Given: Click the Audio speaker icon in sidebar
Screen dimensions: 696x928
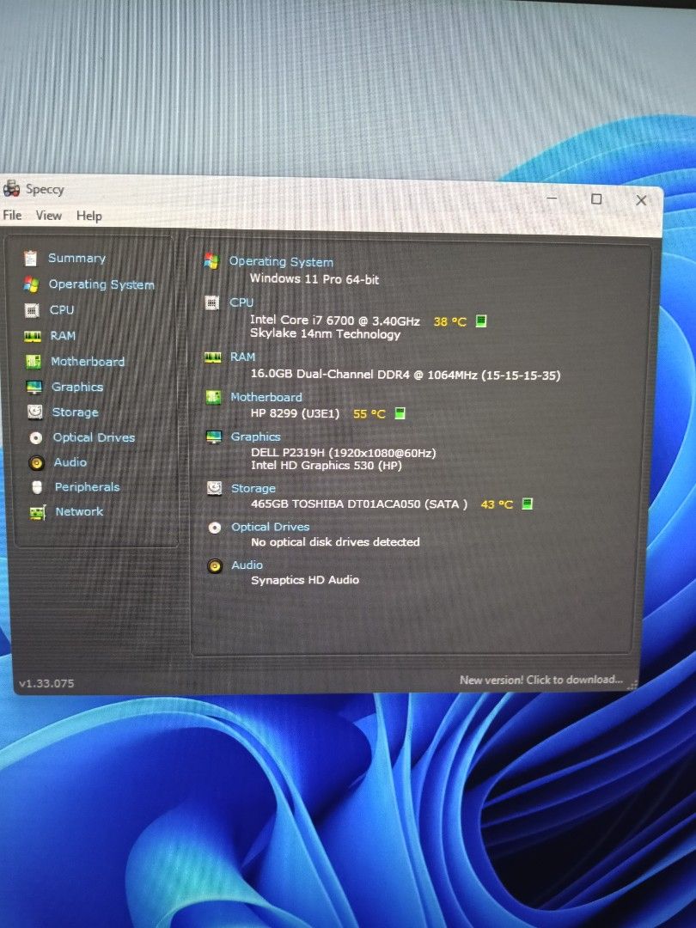Looking at the screenshot, I should [x=37, y=463].
